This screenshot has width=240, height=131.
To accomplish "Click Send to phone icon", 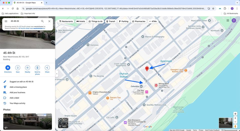I will point(37,68).
